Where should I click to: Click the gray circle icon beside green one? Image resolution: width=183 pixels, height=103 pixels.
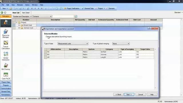[5, 13]
